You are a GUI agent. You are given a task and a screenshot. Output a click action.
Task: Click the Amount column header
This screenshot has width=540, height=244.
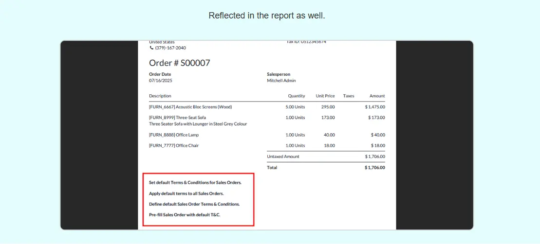377,96
